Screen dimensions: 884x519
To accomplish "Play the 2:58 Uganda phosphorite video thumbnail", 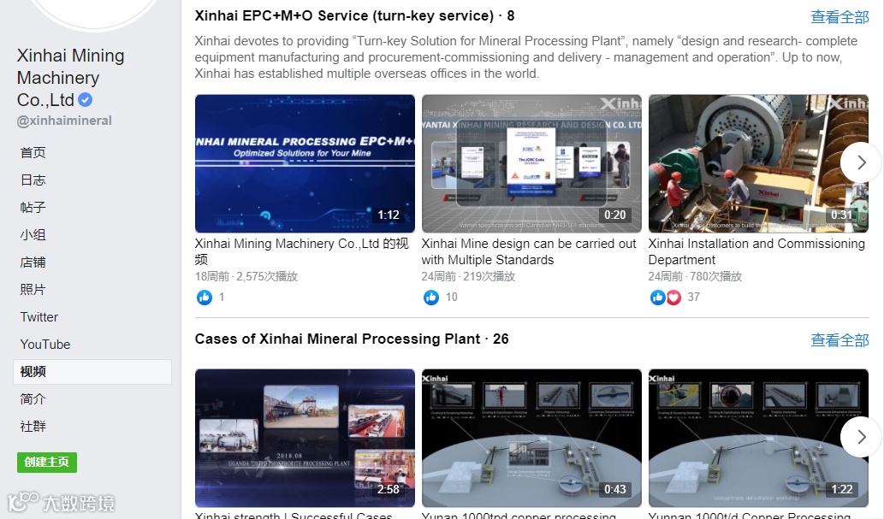I will tap(305, 438).
